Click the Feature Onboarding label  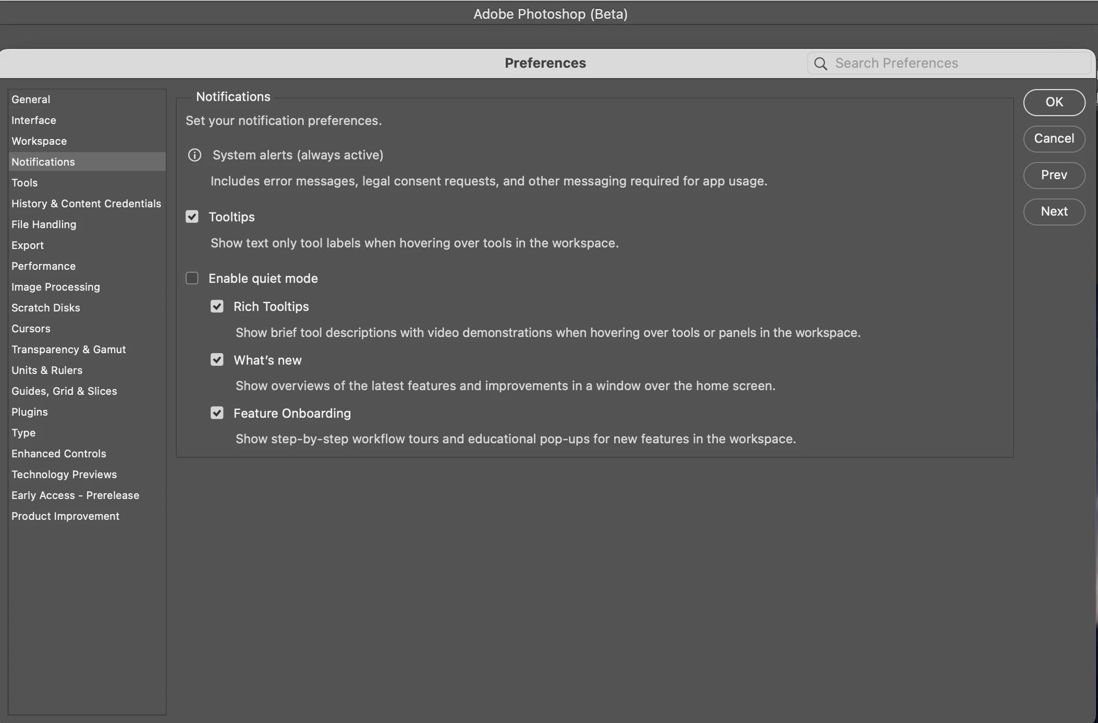pos(292,414)
